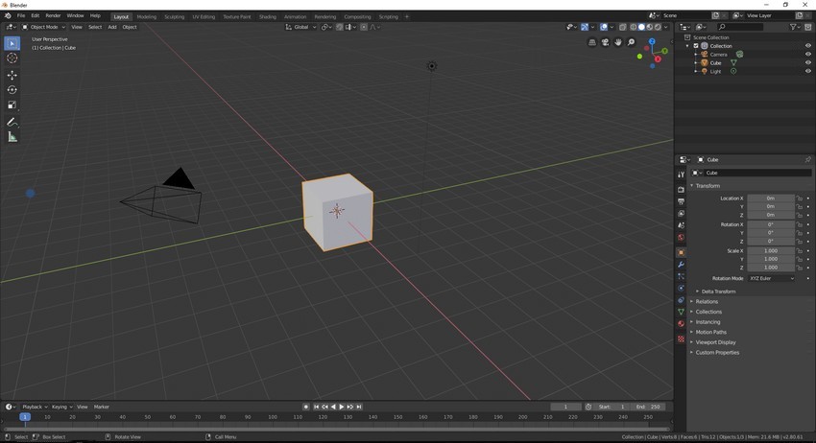This screenshot has height=443, width=816.
Task: Hide the Camera in outliner
Action: click(808, 54)
